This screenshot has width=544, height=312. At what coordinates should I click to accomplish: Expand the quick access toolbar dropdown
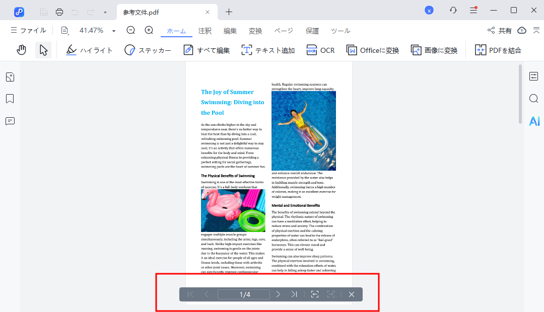click(105, 12)
